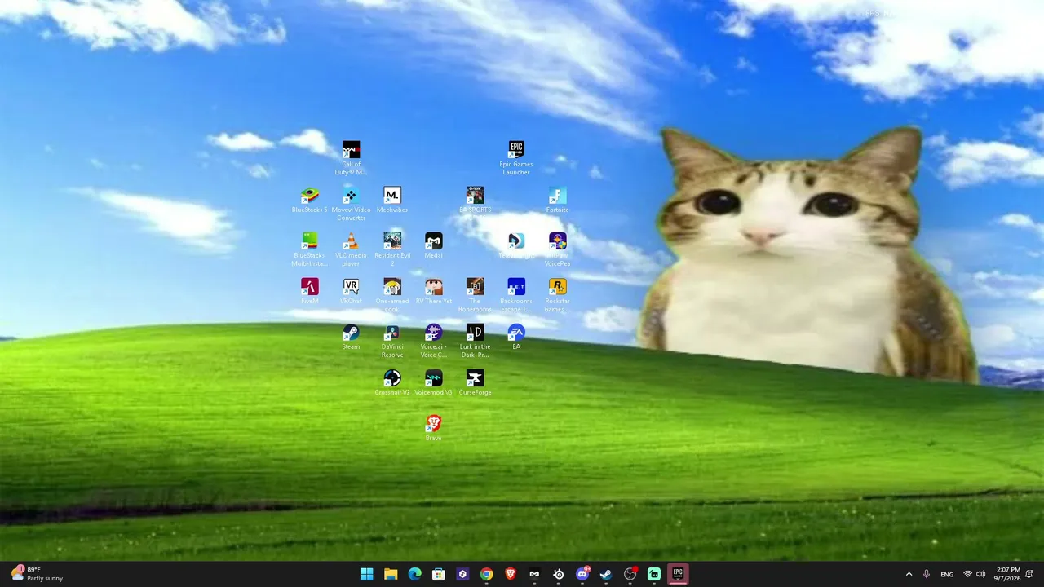Viewport: 1044px width, 587px height.
Task: Switch to Epic Games Launcher taskbar button
Action: [x=678, y=574]
